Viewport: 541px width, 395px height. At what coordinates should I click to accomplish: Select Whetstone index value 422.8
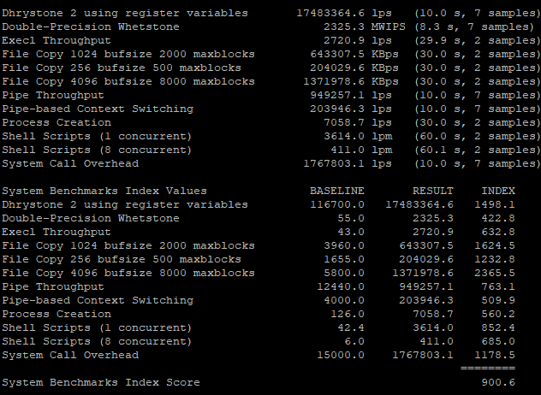click(x=498, y=218)
